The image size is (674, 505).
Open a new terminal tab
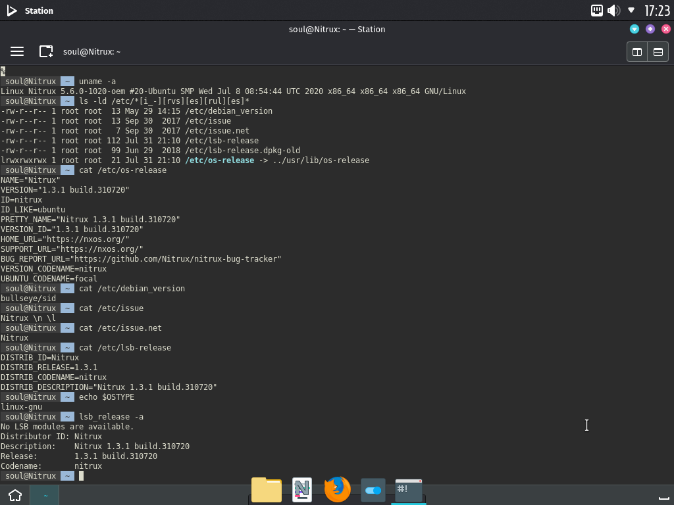click(46, 51)
